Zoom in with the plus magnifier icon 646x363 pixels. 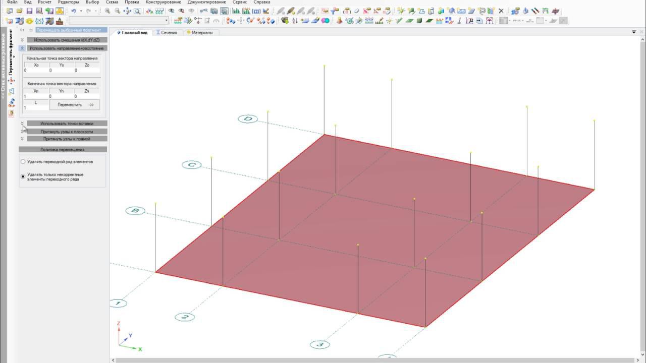tap(108, 11)
